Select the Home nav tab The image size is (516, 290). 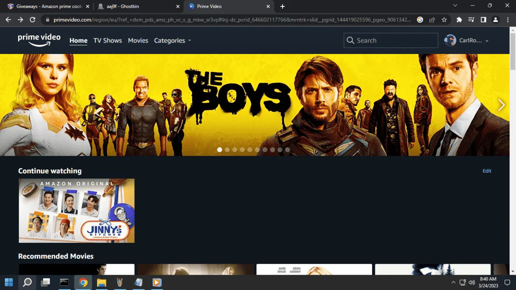tap(78, 40)
